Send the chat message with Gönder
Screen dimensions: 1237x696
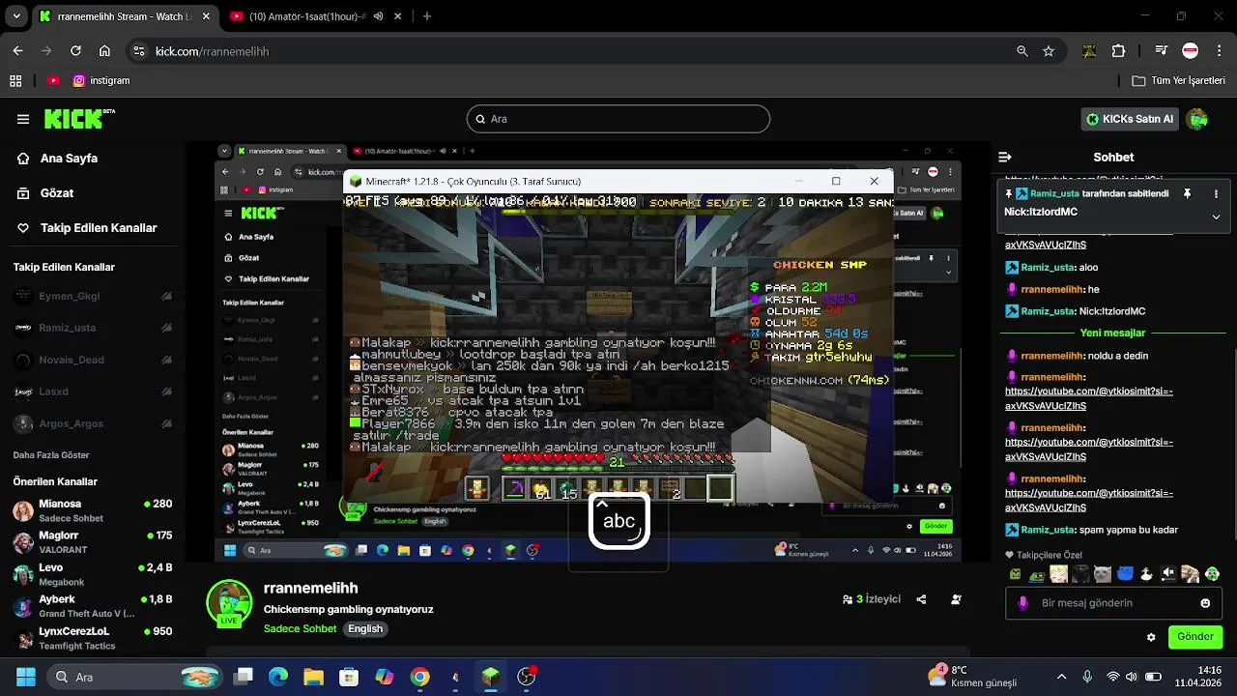pyautogui.click(x=1195, y=637)
